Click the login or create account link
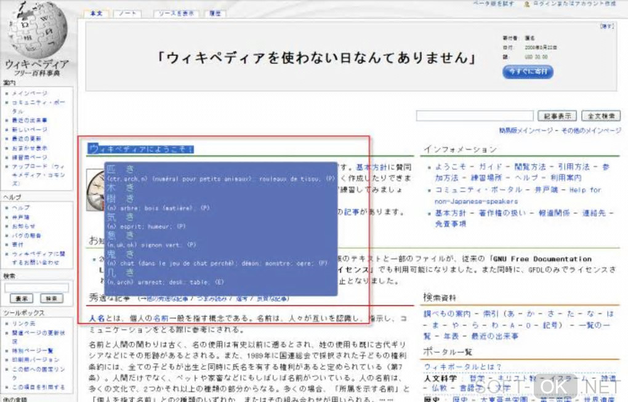The height and width of the screenshot is (402, 628). point(574,4)
